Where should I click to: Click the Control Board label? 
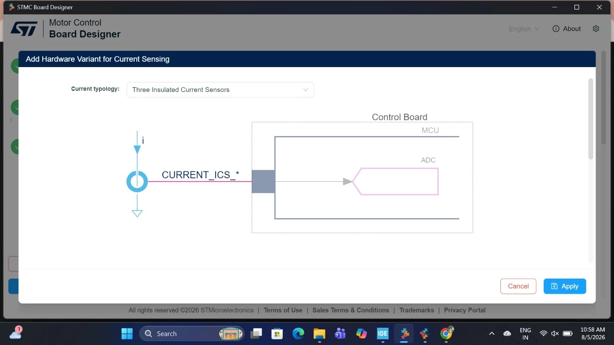[x=399, y=117]
